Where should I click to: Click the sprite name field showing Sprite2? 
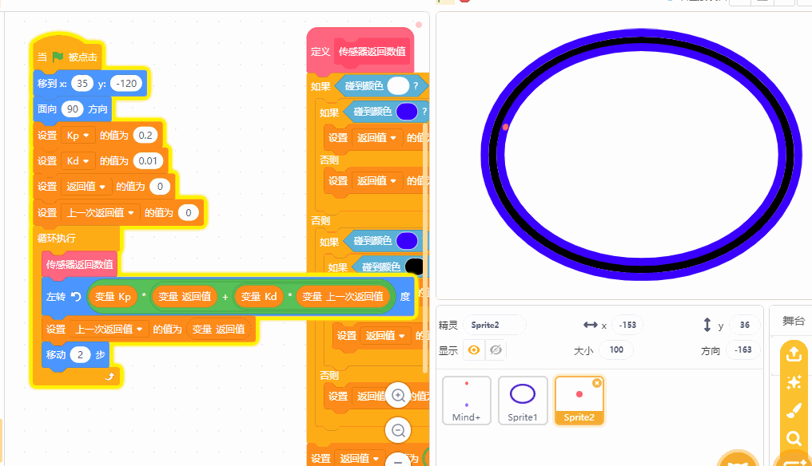[x=494, y=325]
